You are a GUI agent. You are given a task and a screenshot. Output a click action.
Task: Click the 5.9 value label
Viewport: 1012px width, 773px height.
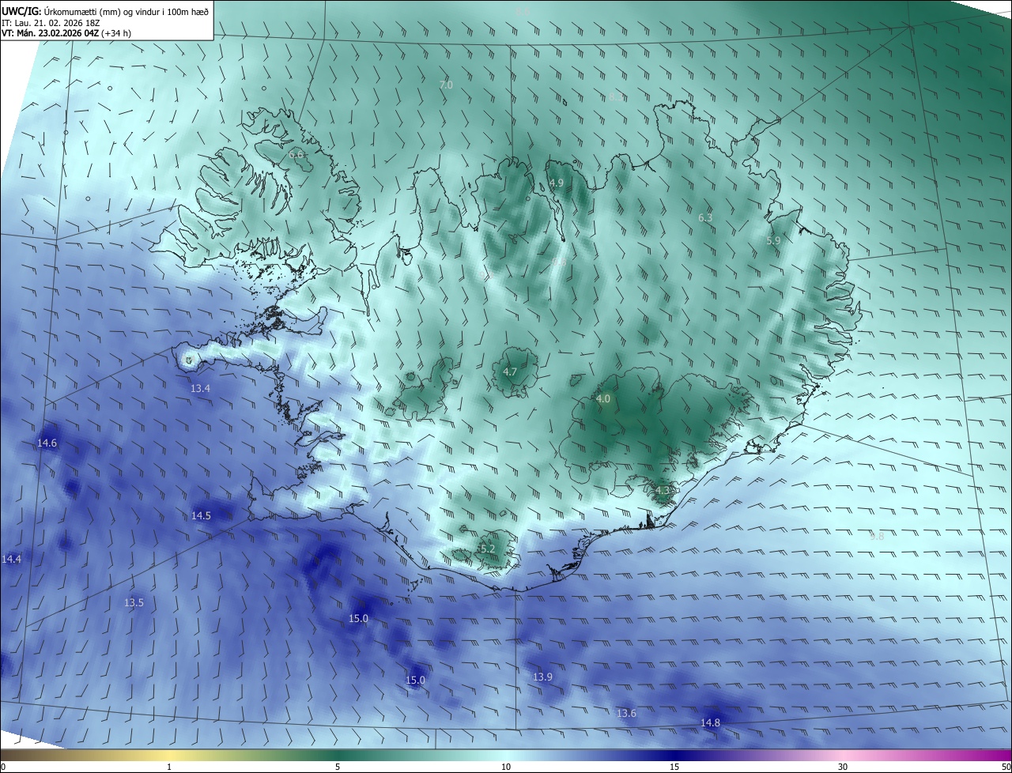(x=773, y=240)
